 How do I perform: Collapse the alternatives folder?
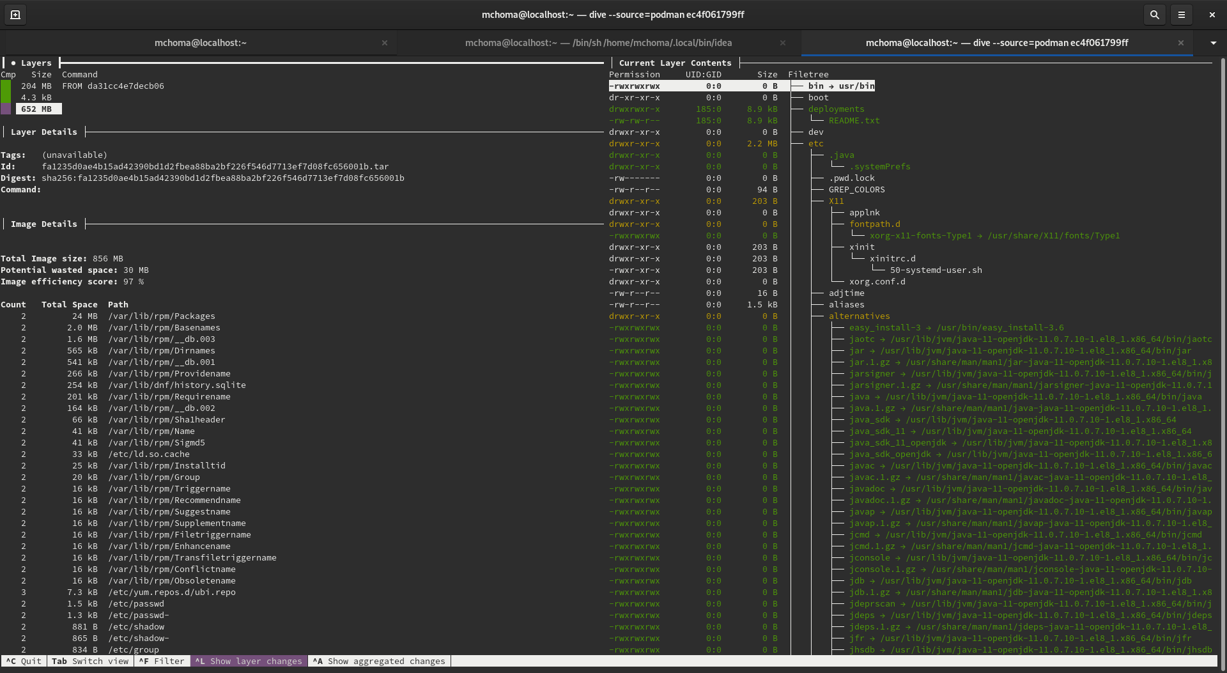[x=859, y=316]
